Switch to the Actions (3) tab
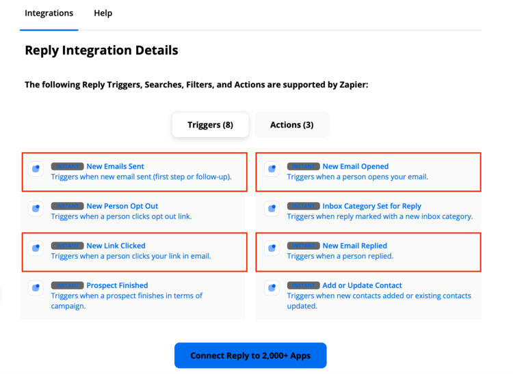Screen dimensions: 513x374 292,125
